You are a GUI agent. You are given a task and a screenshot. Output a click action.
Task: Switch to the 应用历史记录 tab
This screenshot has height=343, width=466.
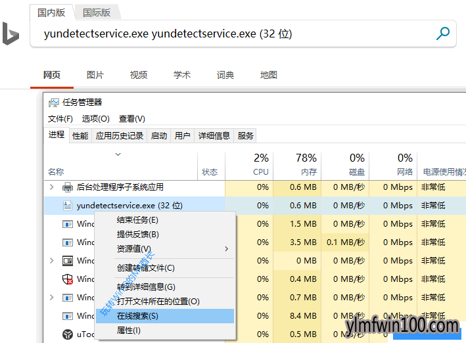[120, 136]
